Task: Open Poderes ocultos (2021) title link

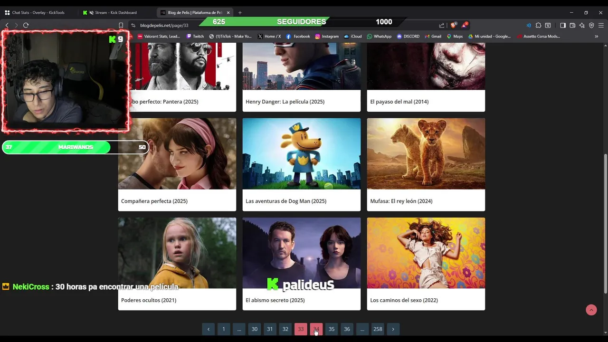Action: point(149,300)
